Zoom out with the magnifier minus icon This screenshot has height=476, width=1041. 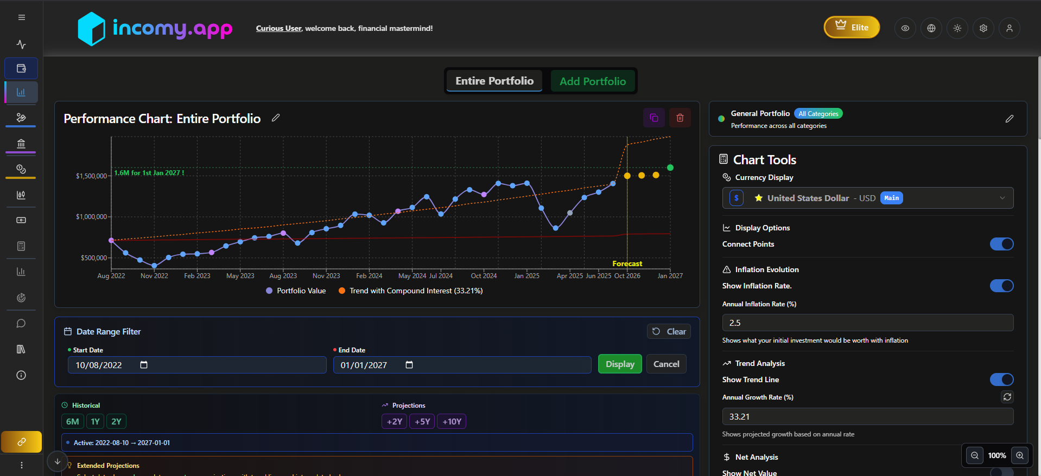tap(975, 455)
